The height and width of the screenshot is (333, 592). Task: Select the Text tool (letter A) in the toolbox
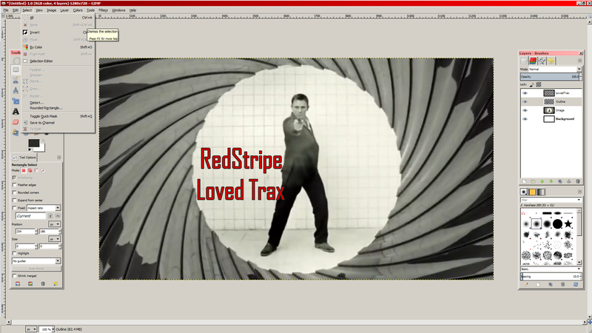pos(16,112)
